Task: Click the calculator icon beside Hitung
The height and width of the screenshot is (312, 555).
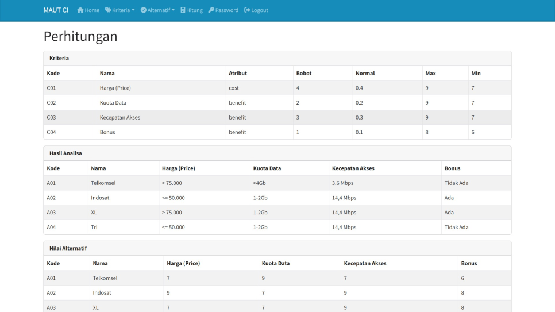Action: point(183,10)
